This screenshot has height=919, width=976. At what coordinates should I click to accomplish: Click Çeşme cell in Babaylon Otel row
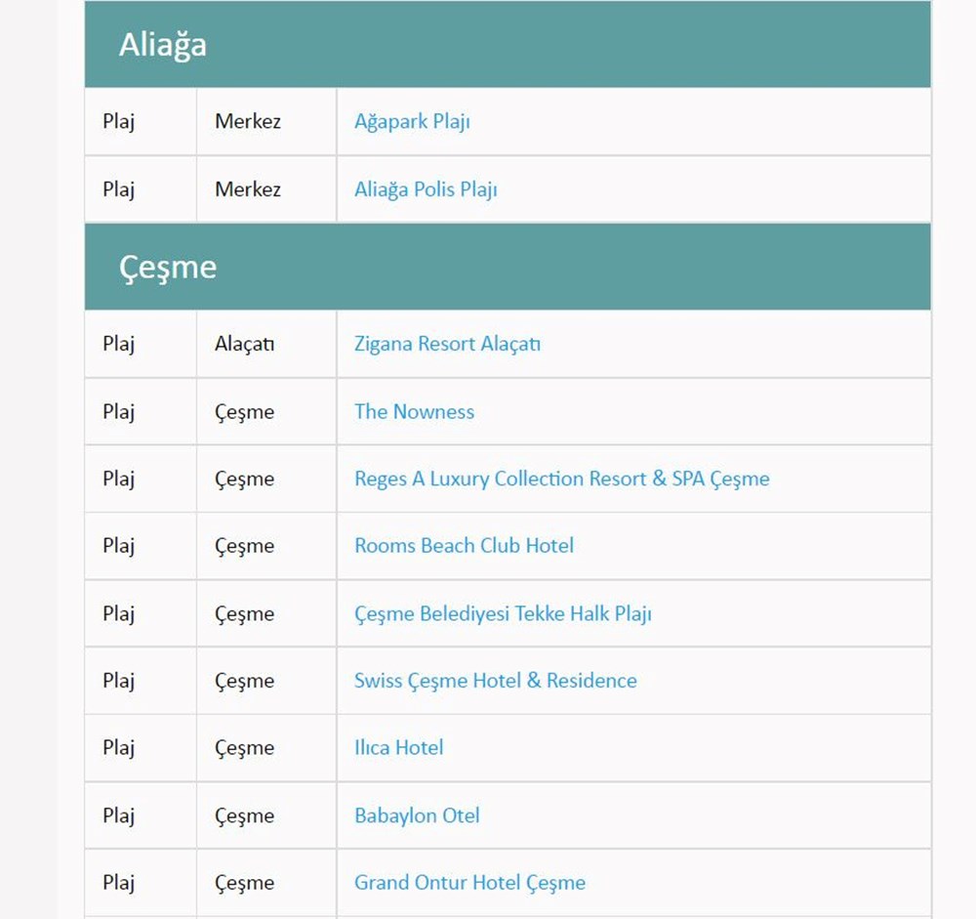coord(244,815)
